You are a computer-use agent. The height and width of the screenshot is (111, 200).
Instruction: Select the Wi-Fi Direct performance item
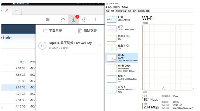pos(122,69)
